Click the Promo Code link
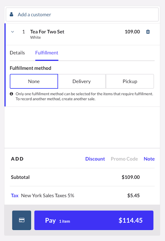This screenshot has height=241, width=165. [124, 159]
